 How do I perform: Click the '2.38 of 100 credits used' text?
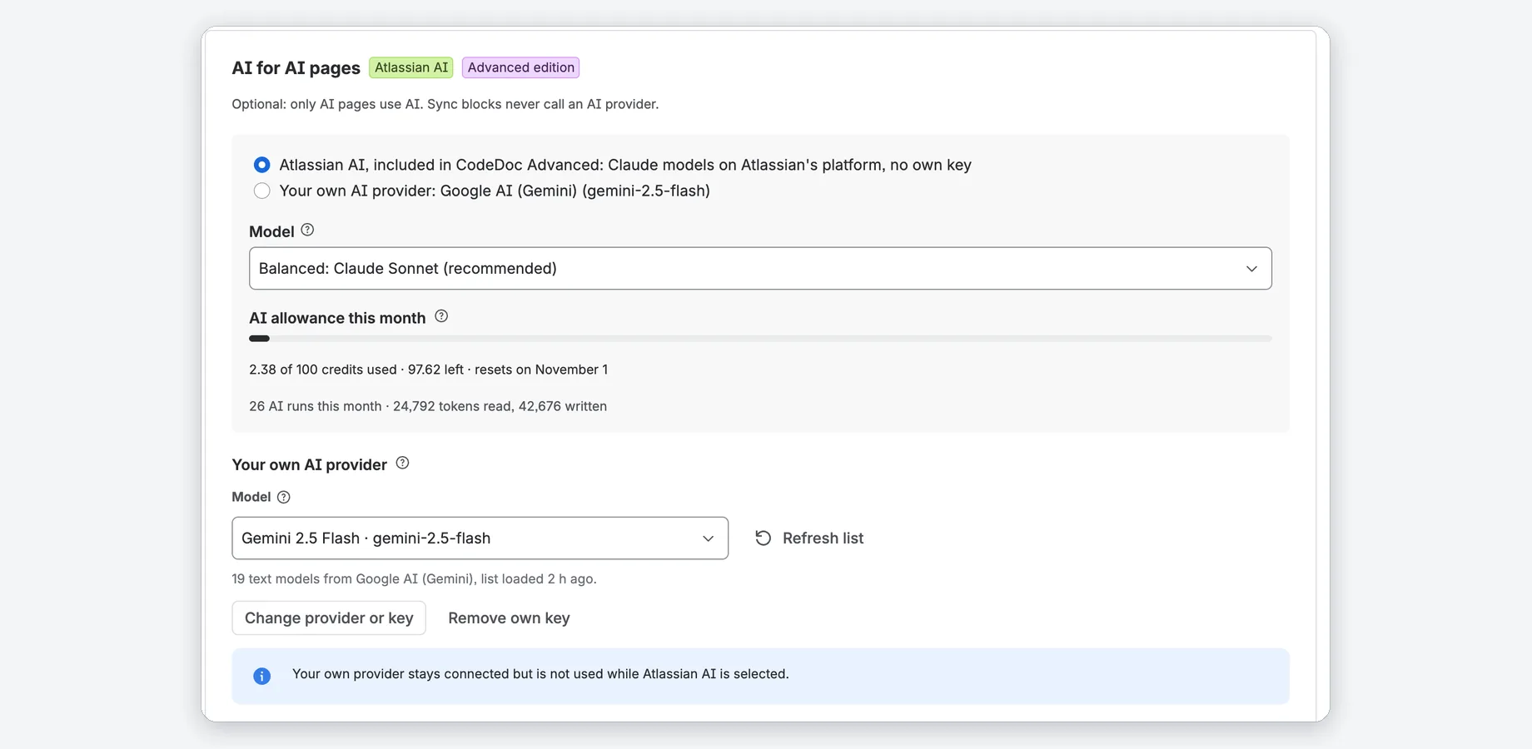[323, 370]
